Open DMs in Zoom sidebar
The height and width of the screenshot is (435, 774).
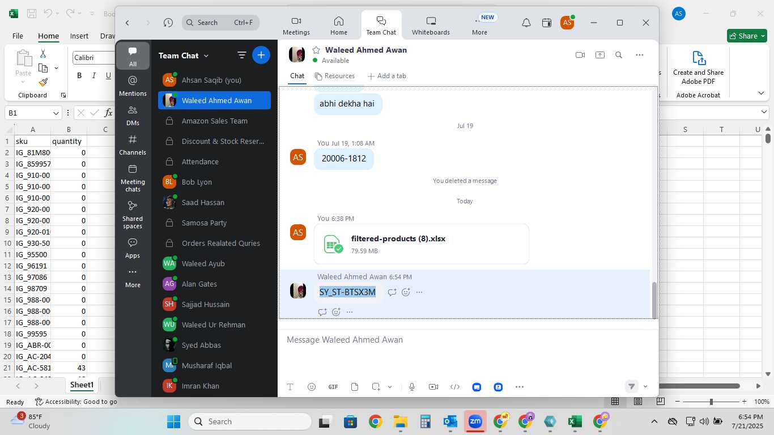(x=133, y=115)
